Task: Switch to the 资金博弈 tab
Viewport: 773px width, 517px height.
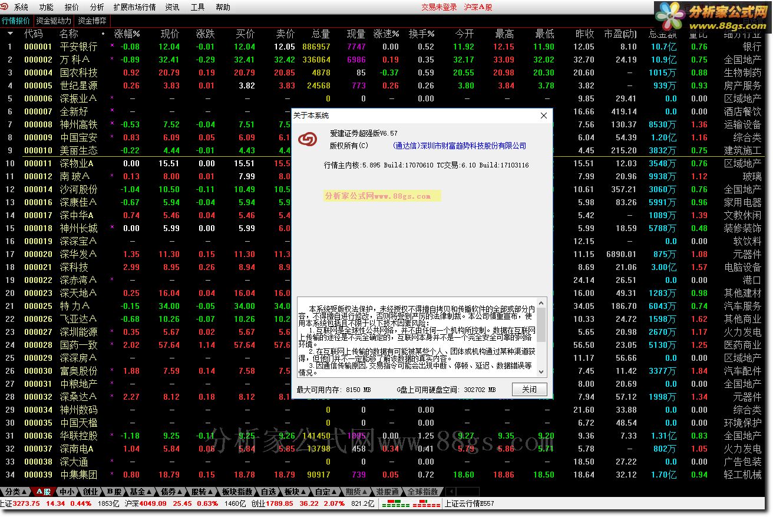Action: pyautogui.click(x=93, y=21)
